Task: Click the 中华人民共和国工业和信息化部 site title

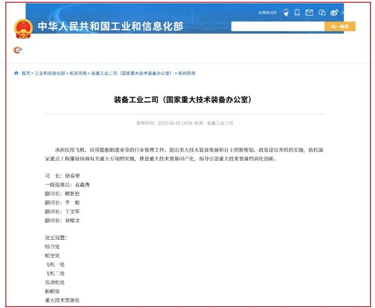Action: (x=111, y=26)
